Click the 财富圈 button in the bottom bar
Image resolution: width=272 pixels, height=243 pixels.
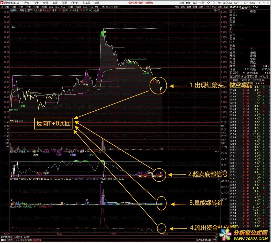pos(28,240)
